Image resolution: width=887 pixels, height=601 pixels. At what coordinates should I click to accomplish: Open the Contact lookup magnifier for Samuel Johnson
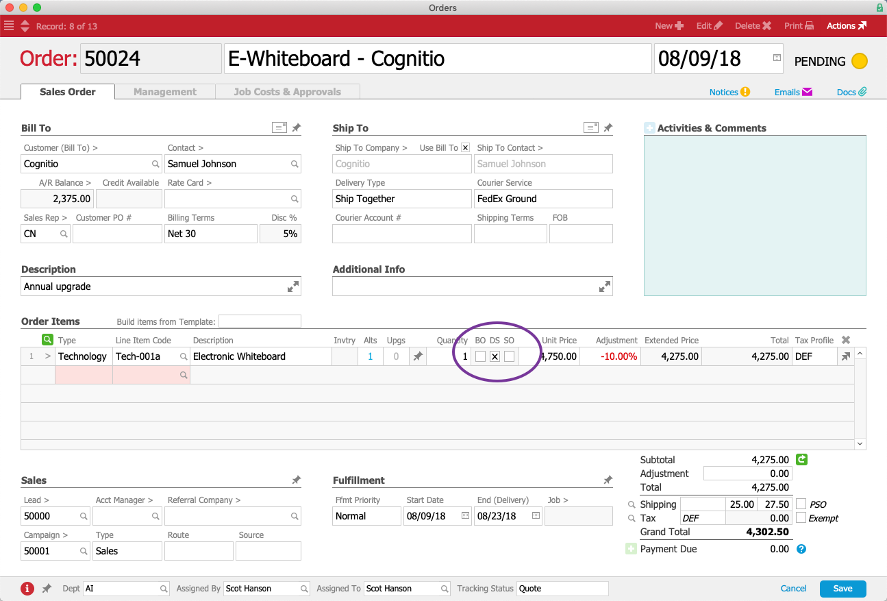(295, 164)
